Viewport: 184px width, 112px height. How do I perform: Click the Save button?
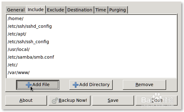tap(113, 101)
